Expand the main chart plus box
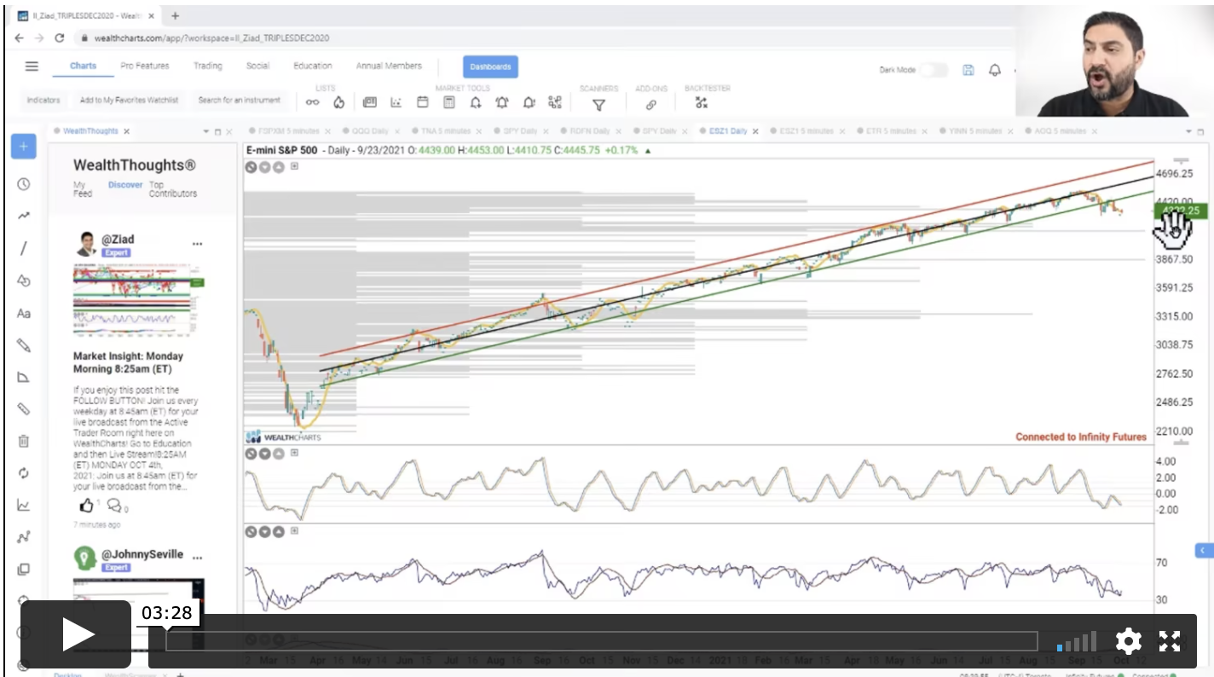Image resolution: width=1214 pixels, height=677 pixels. pyautogui.click(x=293, y=166)
